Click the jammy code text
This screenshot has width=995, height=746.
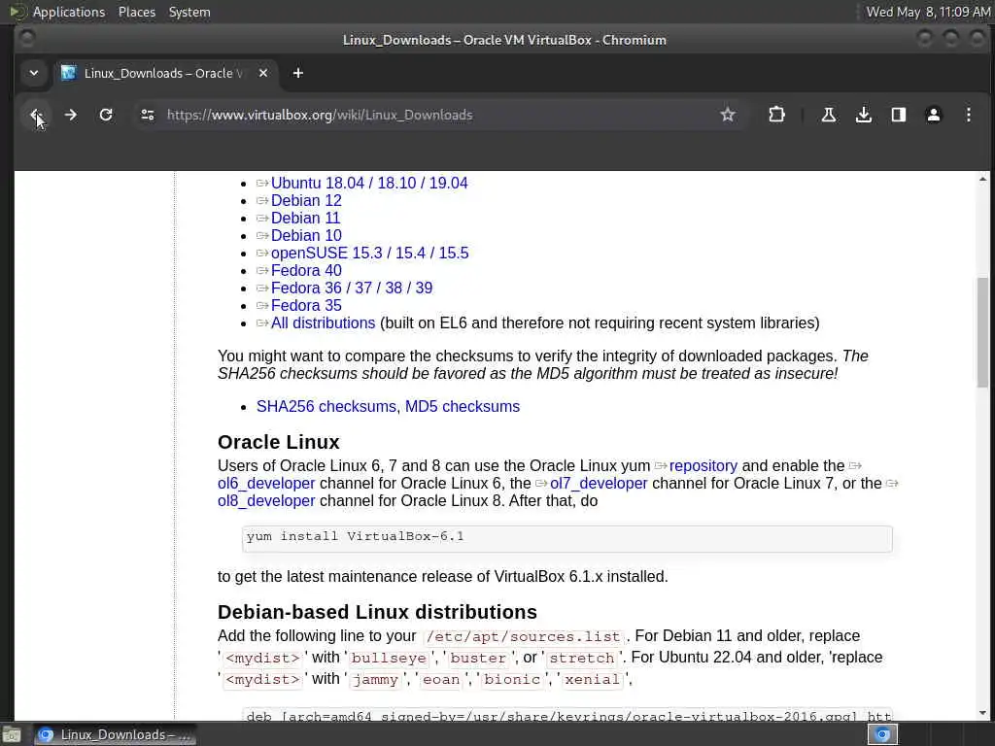pyautogui.click(x=375, y=679)
